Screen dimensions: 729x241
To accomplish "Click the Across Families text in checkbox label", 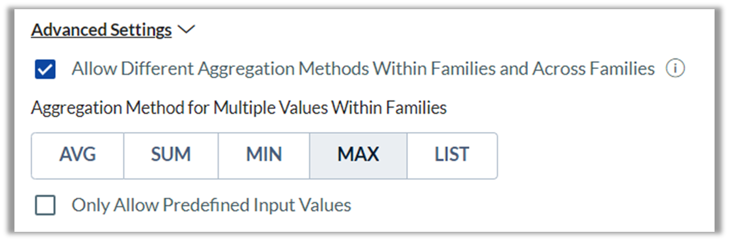I will 594,70.
